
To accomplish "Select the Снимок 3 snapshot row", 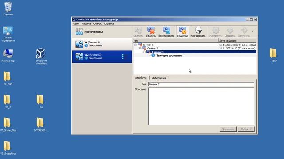I will click(x=195, y=52).
